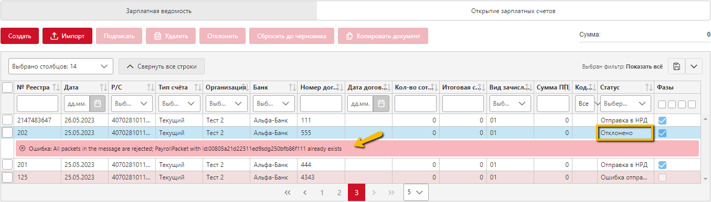Switch to Открытие зарплатных счетов tab
711x202 pixels.
tap(513, 10)
